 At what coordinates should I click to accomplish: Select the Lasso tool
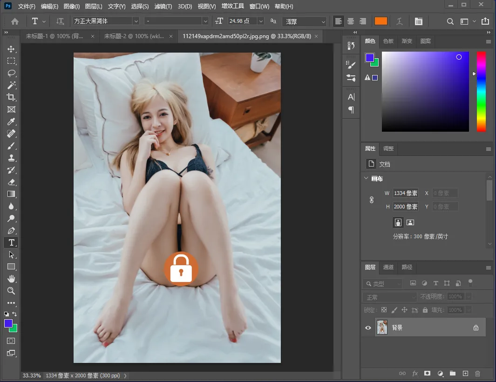[11, 74]
